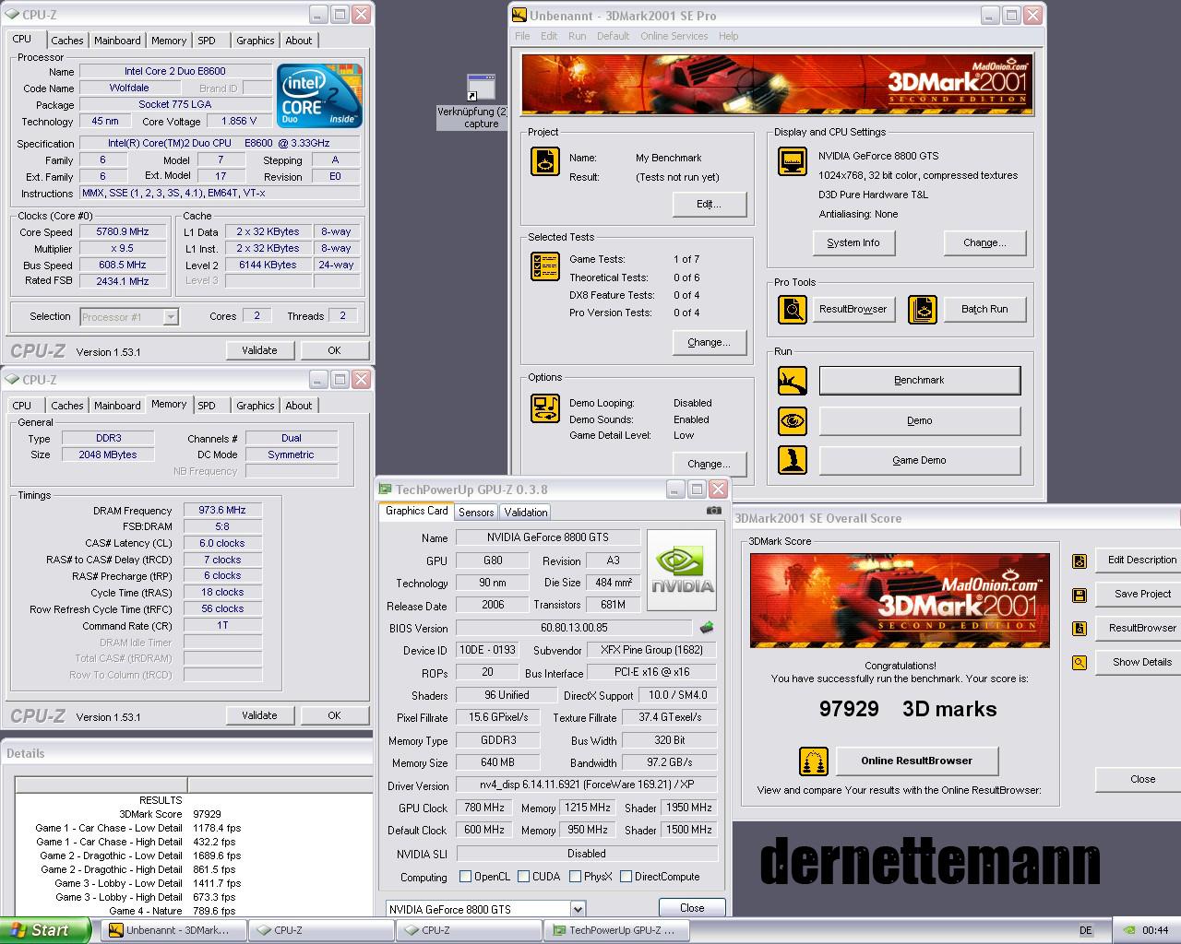This screenshot has width=1181, height=944.
Task: Click the Intel Core 2 Duo logo
Action: pos(319,96)
